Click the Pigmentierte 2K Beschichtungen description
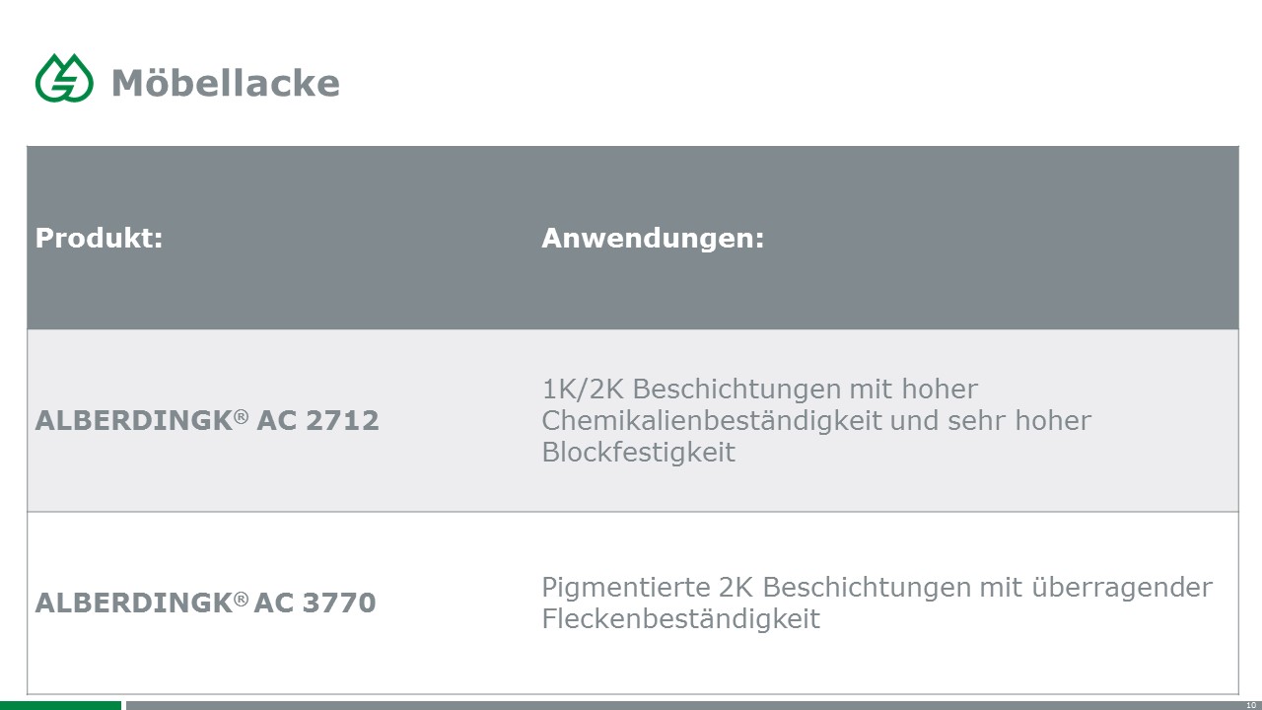Screen dimensions: 1262x710 [876, 603]
